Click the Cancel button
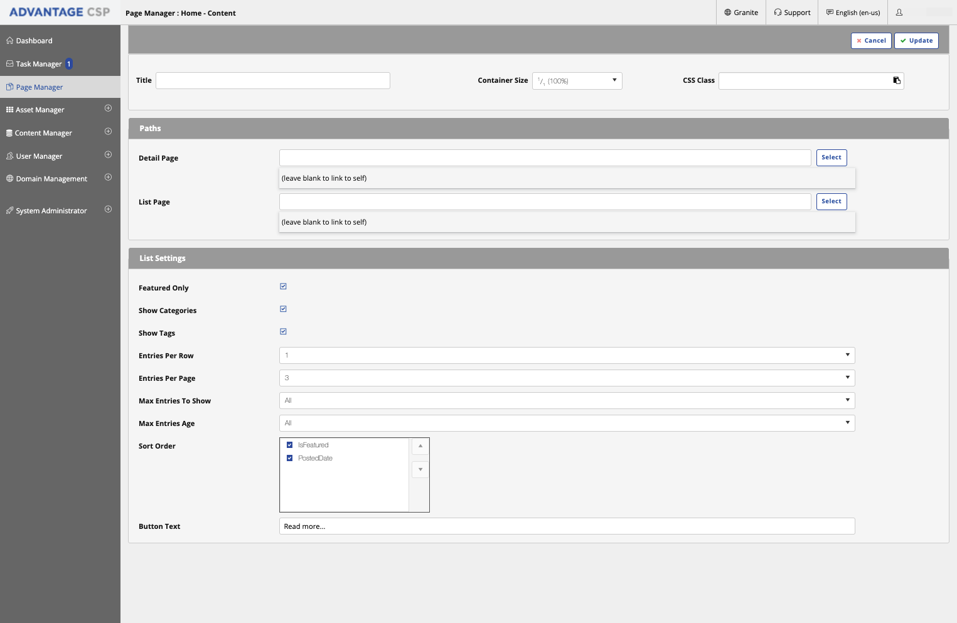This screenshot has height=623, width=957. tap(871, 41)
